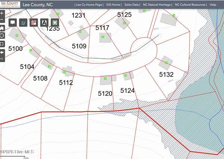Click the Lee County logo
Screen dimensions: 224x159
coord(10,4)
